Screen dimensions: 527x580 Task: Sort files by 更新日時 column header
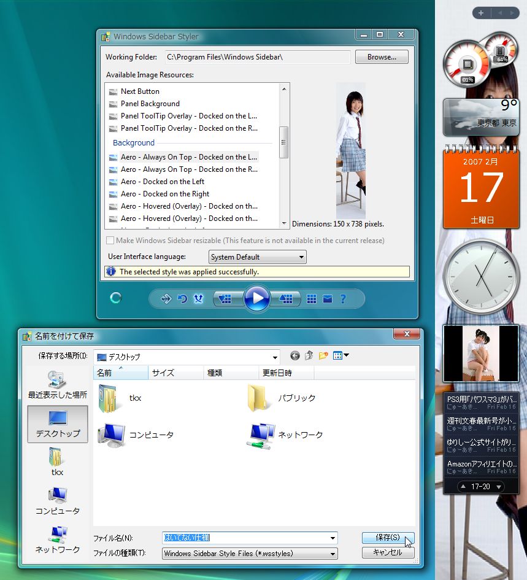click(287, 373)
